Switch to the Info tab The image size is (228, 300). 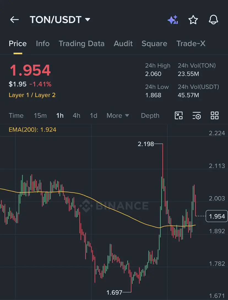tap(43, 44)
